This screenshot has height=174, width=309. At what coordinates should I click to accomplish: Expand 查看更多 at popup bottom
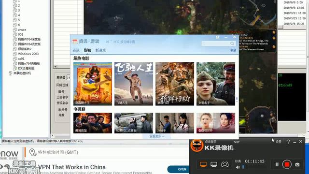[x=156, y=136]
